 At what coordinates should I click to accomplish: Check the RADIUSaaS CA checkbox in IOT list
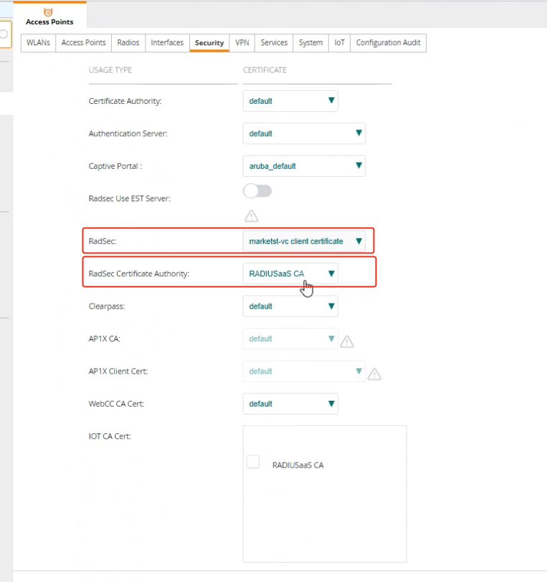click(x=253, y=462)
